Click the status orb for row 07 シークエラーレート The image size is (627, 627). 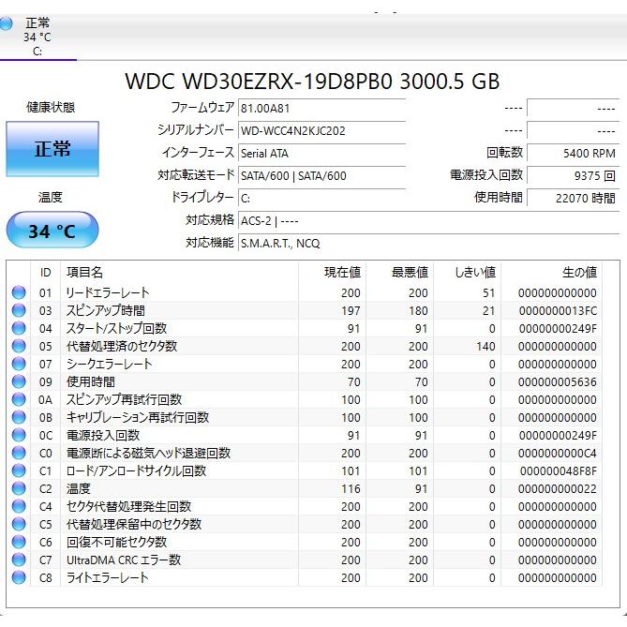[x=19, y=364]
